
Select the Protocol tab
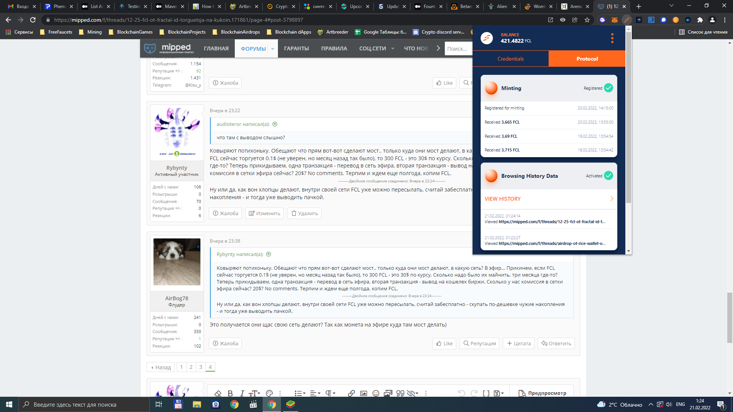[x=587, y=59]
